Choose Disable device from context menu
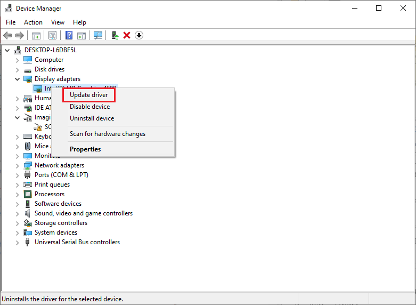Viewport: 416px width, 305px height. pos(89,107)
